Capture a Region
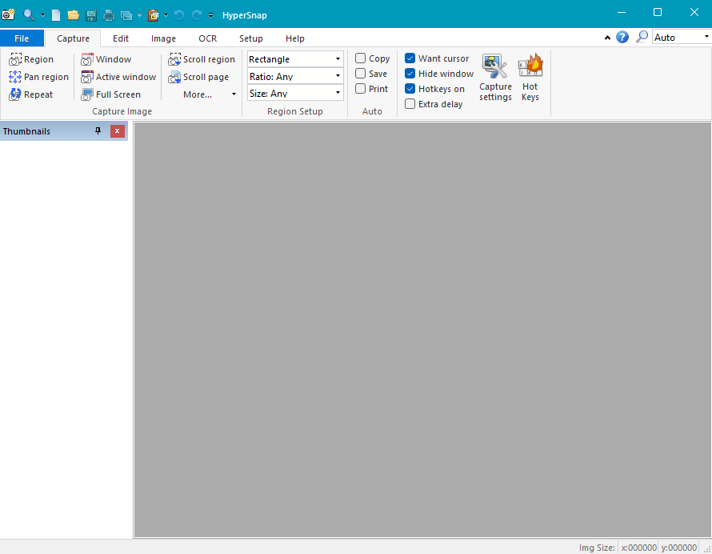Screen dimensions: 712x554 31,59
